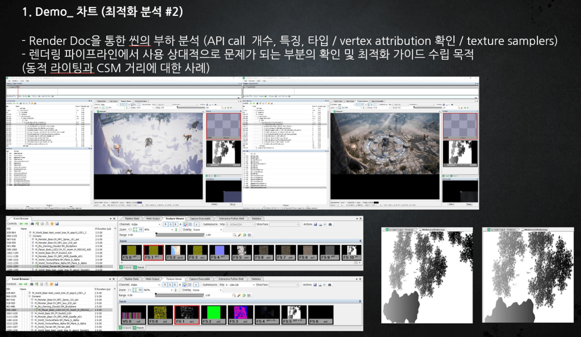This screenshot has width=581, height=337.
Task: Click the magnifier icon on upper Range row
Action: 233,234
